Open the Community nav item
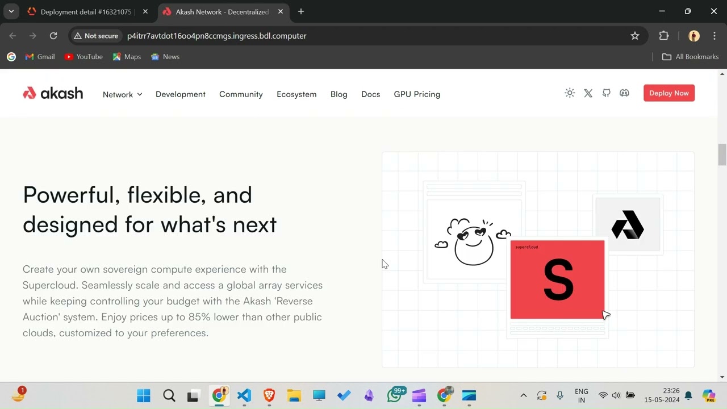This screenshot has width=727, height=409. [x=241, y=94]
